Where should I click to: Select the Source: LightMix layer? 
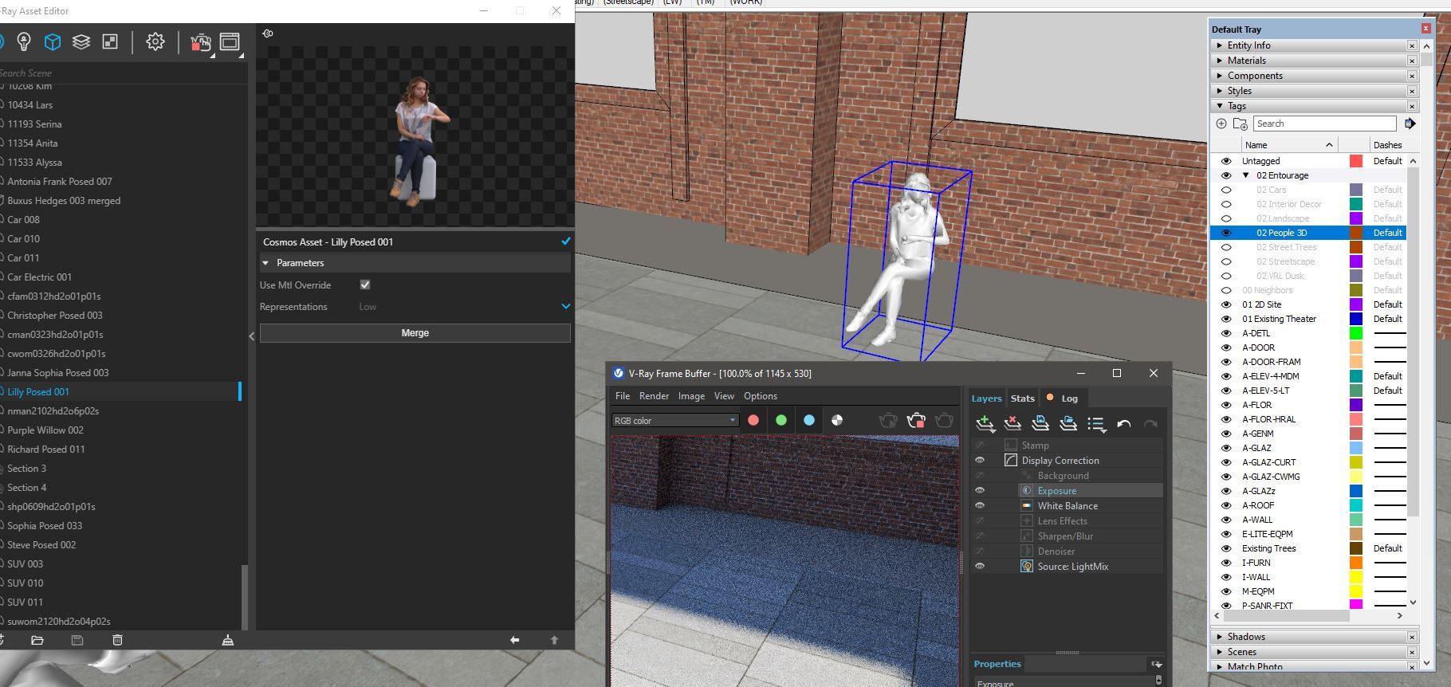(1073, 567)
